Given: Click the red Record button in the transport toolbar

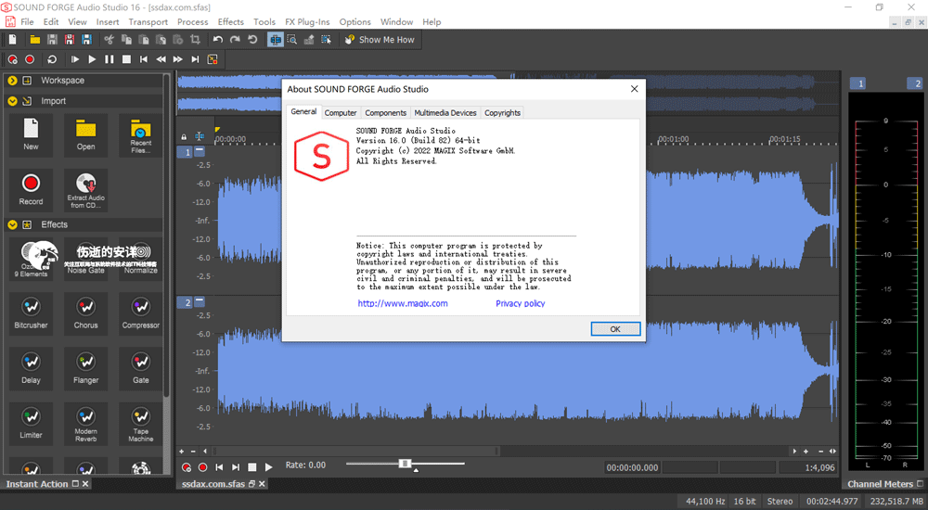Looking at the screenshot, I should (30, 59).
